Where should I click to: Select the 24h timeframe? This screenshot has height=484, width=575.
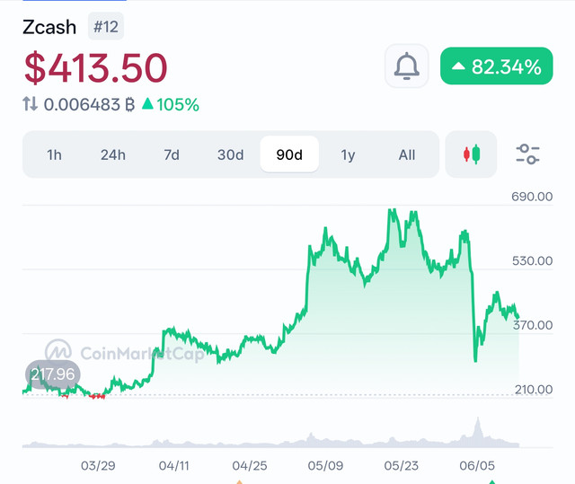(x=113, y=155)
